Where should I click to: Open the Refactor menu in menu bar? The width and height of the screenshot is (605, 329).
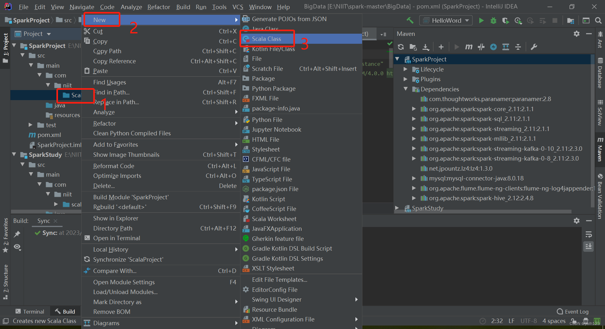click(x=158, y=7)
